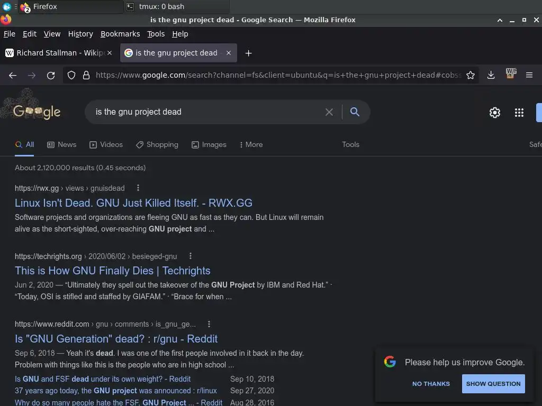The width and height of the screenshot is (542, 406).
Task: Clear the Google search box with X
Action: (329, 112)
